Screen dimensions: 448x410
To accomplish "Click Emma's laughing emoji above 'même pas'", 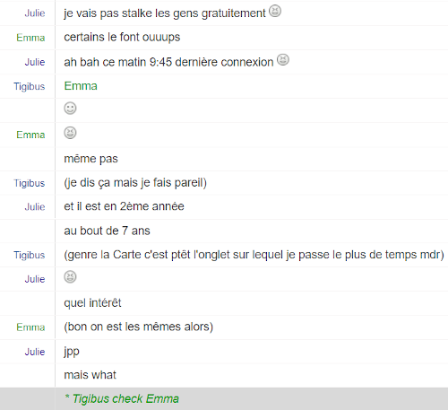I will pyautogui.click(x=70, y=133).
